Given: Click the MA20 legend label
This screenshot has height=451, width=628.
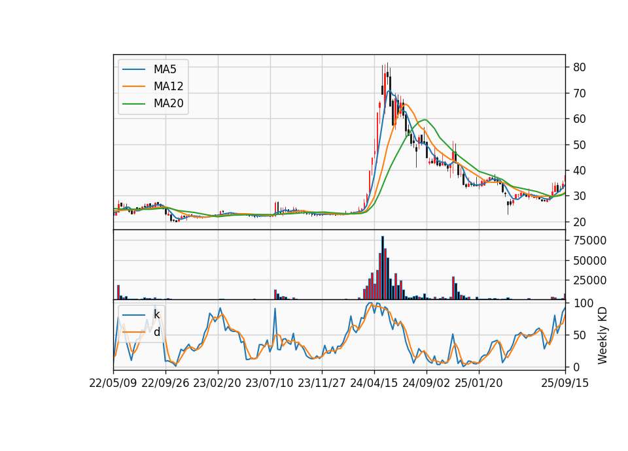Looking at the screenshot, I should (168, 103).
